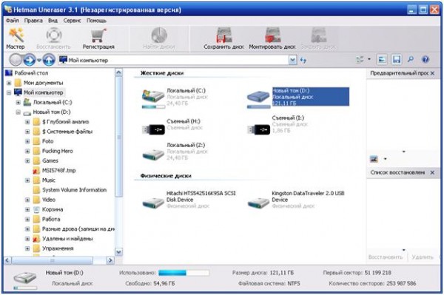
Task: Expand the Локальный (C:) tree node
Action: tap(18, 102)
